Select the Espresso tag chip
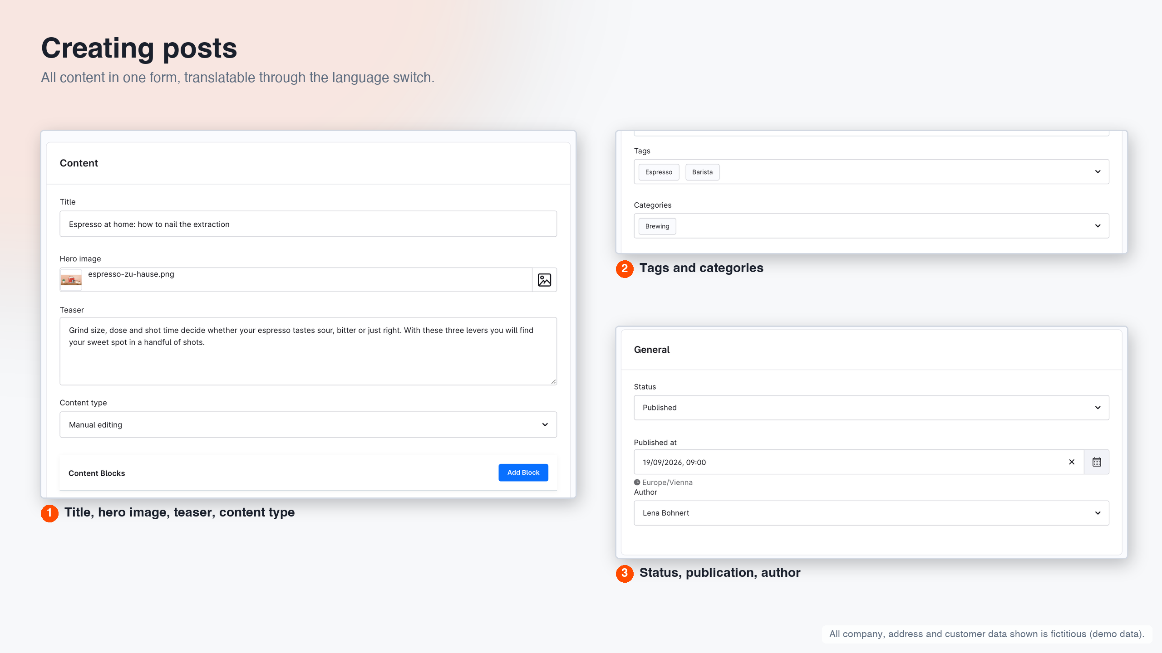 point(659,172)
